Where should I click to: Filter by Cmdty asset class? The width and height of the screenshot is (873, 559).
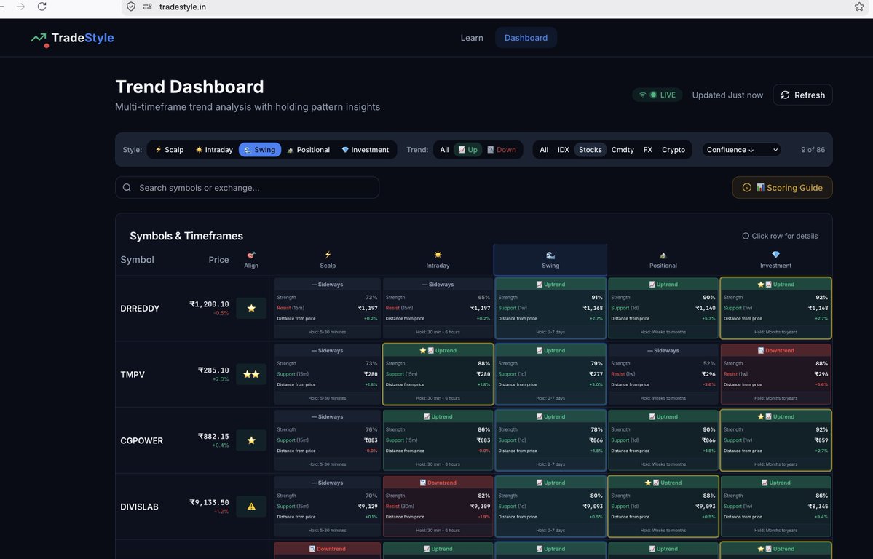tap(623, 150)
